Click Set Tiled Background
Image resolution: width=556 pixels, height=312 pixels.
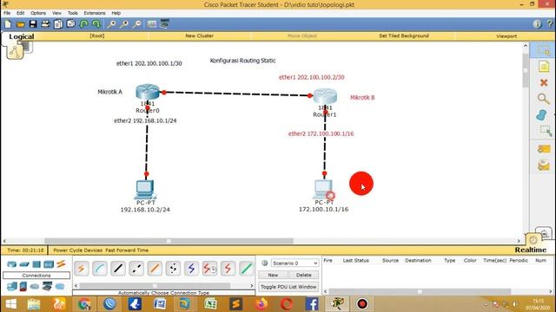(403, 36)
